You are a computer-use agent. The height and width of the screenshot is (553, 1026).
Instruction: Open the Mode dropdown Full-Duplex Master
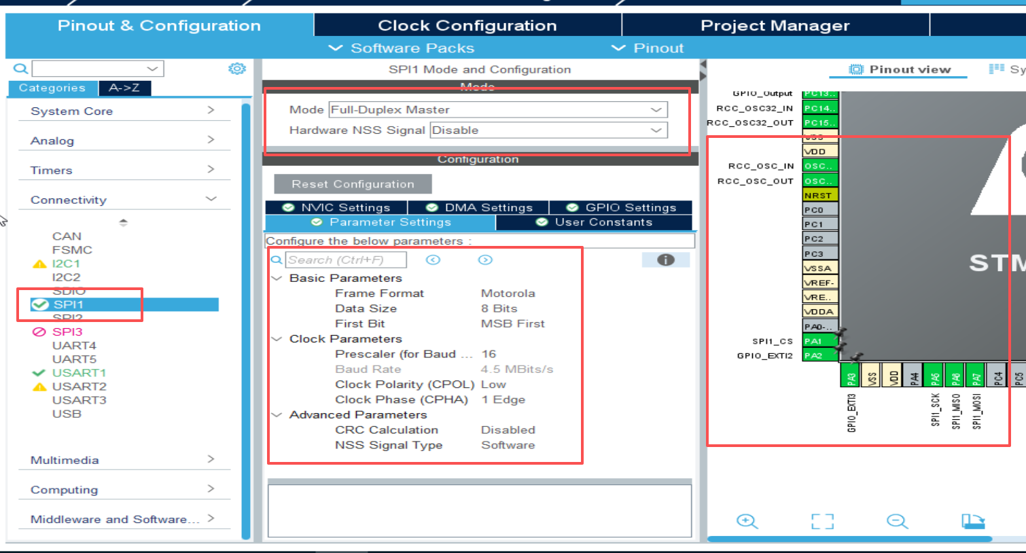pyautogui.click(x=497, y=109)
